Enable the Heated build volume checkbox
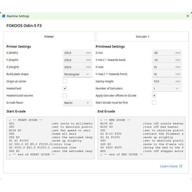The width and height of the screenshot is (192, 192). pos(65,96)
